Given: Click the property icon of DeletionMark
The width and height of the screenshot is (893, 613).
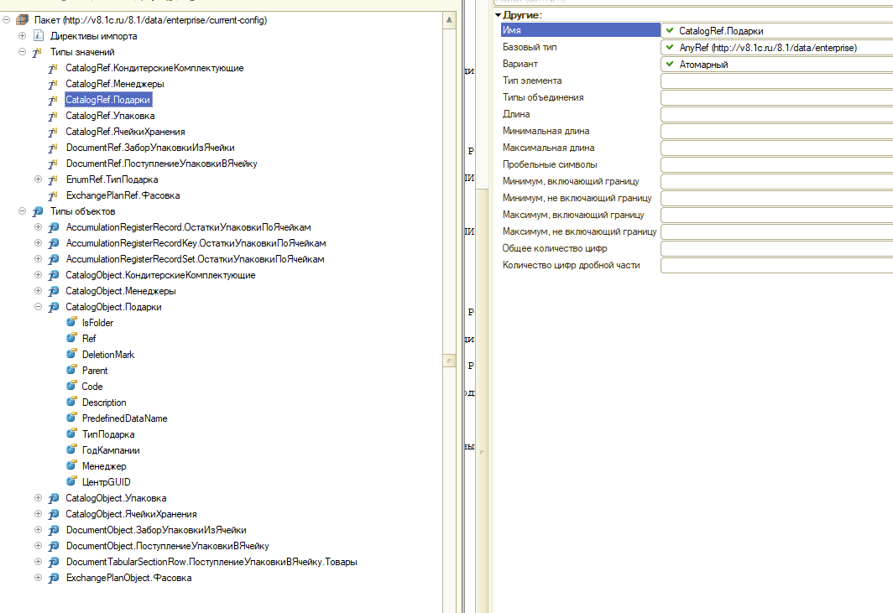Looking at the screenshot, I should (x=72, y=354).
